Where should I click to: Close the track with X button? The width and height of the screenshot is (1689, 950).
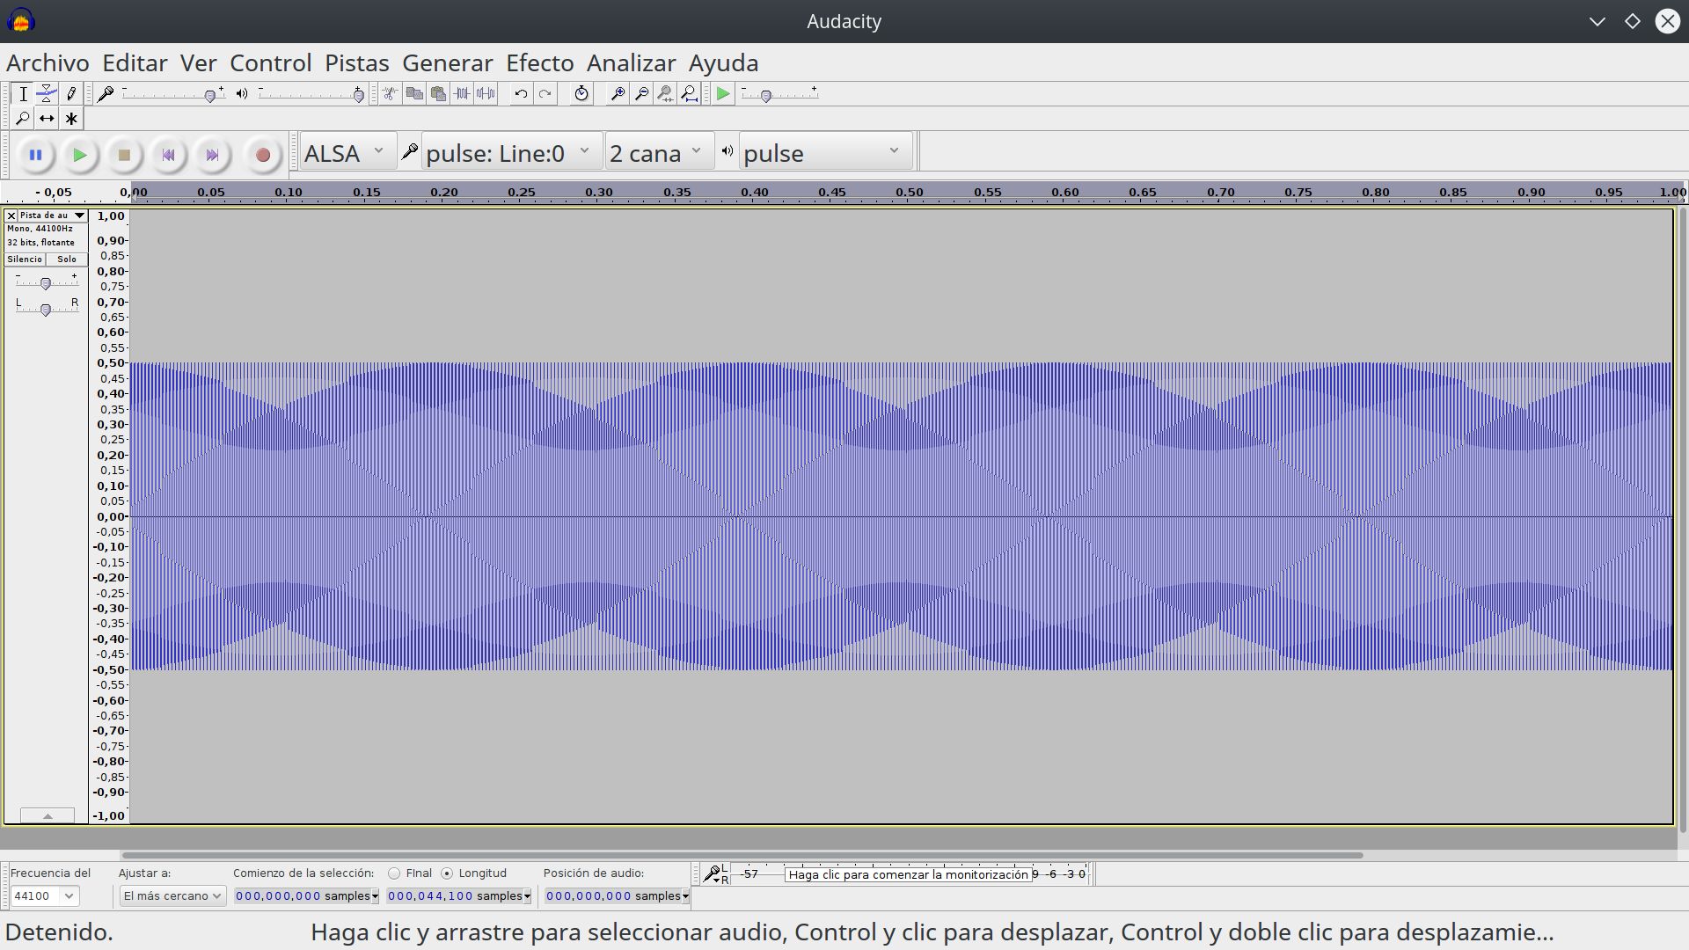point(11,216)
